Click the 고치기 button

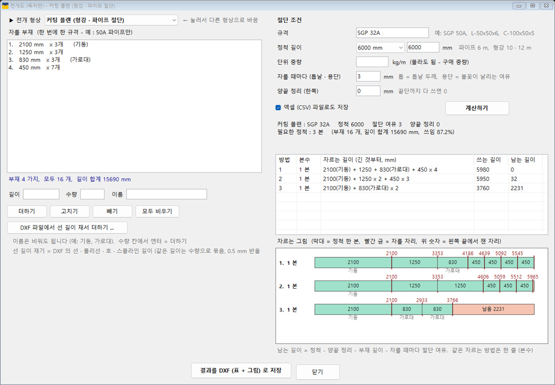tap(70, 211)
